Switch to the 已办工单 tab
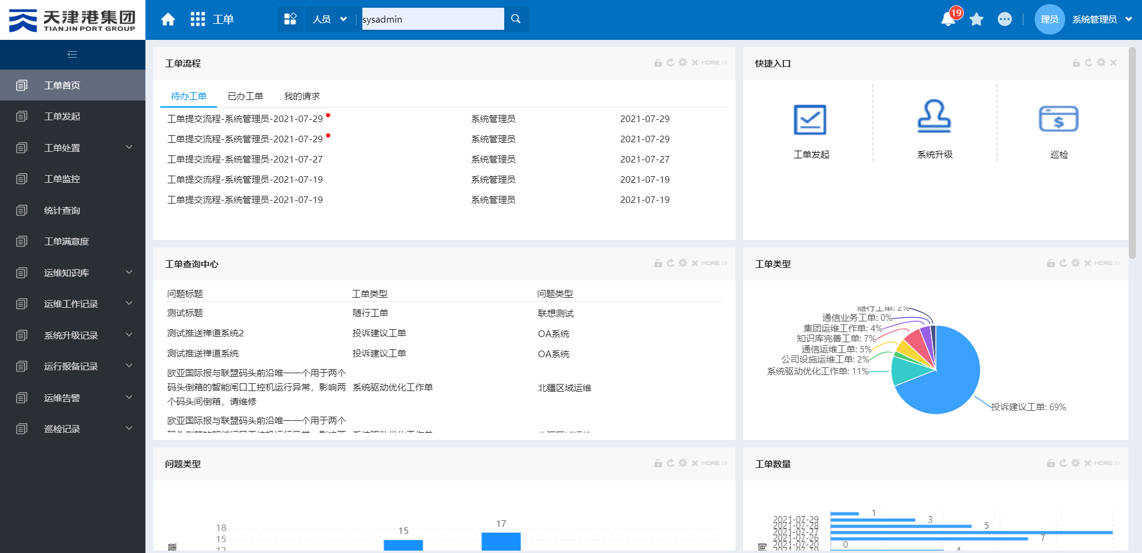Image resolution: width=1142 pixels, height=553 pixels. (245, 96)
